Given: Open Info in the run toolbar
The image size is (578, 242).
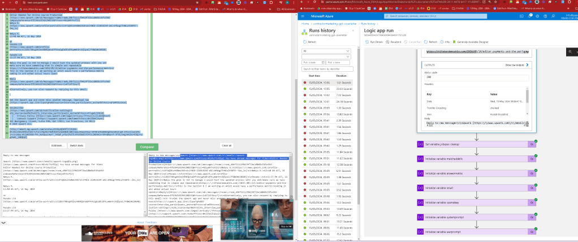Looking at the screenshot, I should pos(445,42).
